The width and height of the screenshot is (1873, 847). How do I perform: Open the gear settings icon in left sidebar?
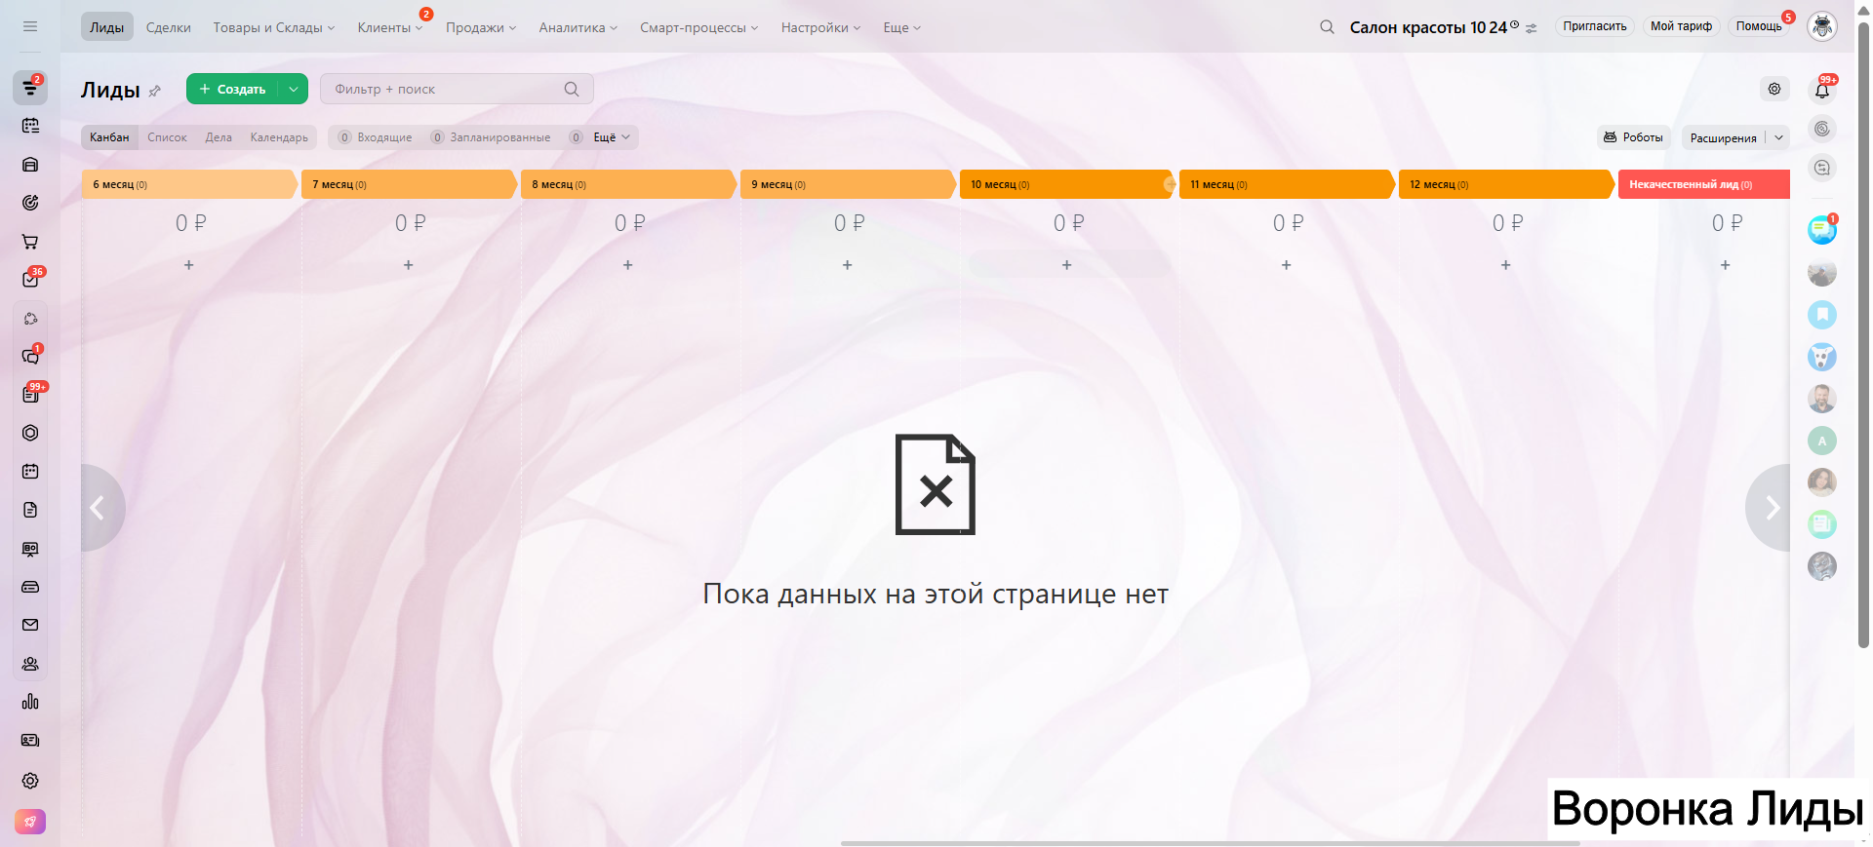pos(30,781)
